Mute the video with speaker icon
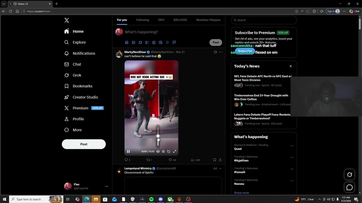Image resolution: width=362 pixels, height=203 pixels. click(x=158, y=151)
